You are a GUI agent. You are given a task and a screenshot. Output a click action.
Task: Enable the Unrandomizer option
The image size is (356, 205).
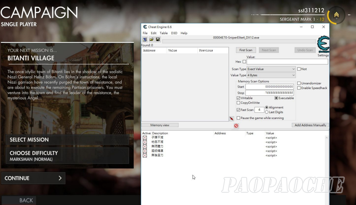tap(299, 83)
